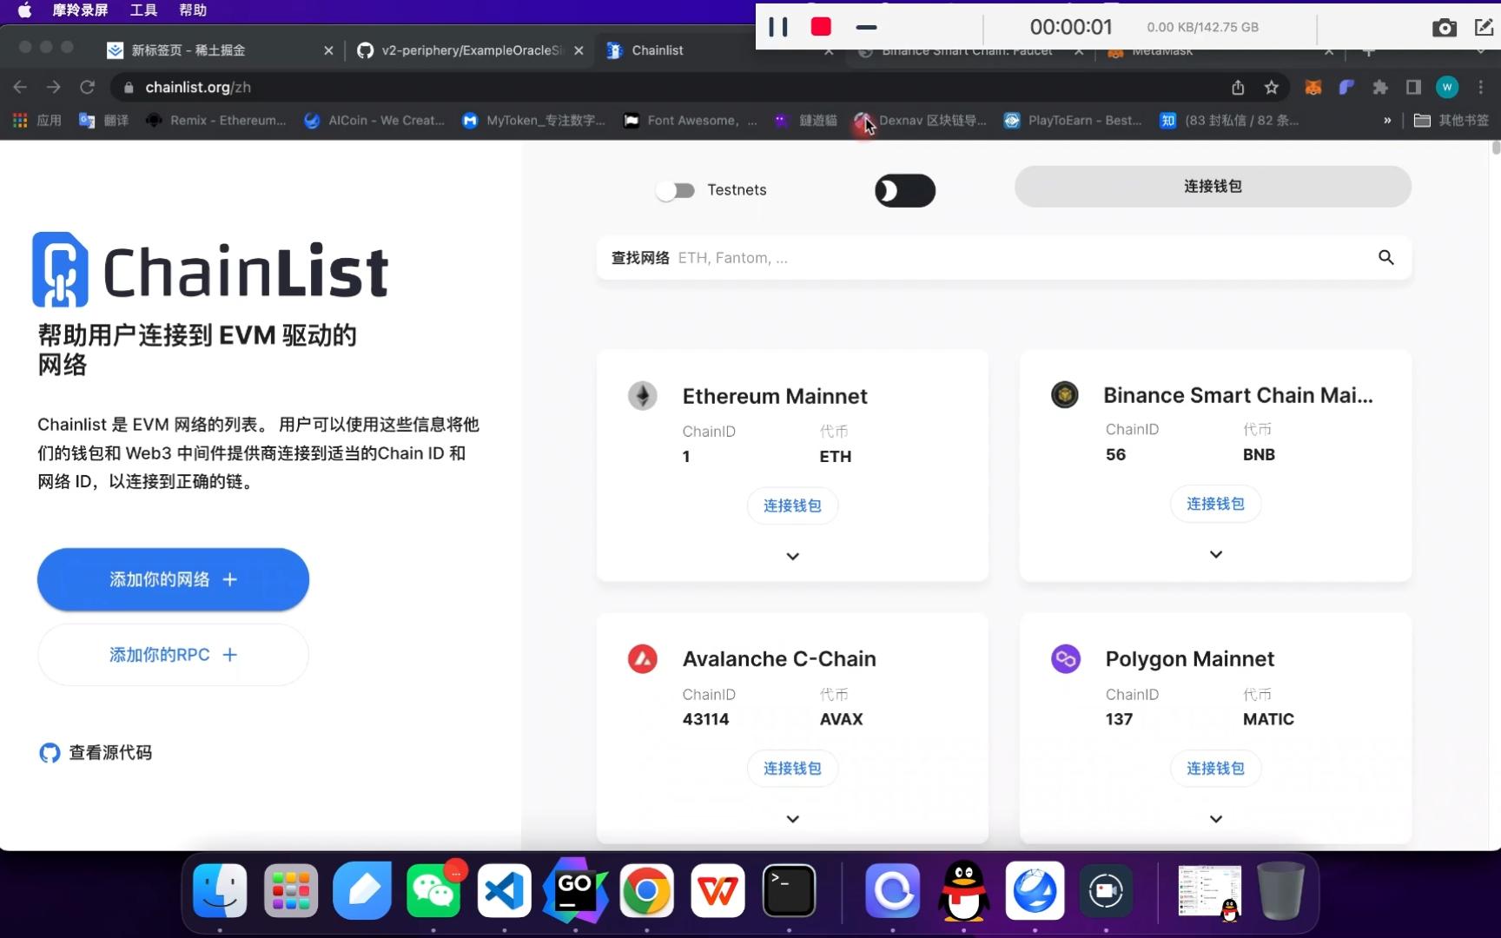Viewport: 1501px width, 938px height.
Task: Stop the recording with red button
Action: pyautogui.click(x=821, y=27)
